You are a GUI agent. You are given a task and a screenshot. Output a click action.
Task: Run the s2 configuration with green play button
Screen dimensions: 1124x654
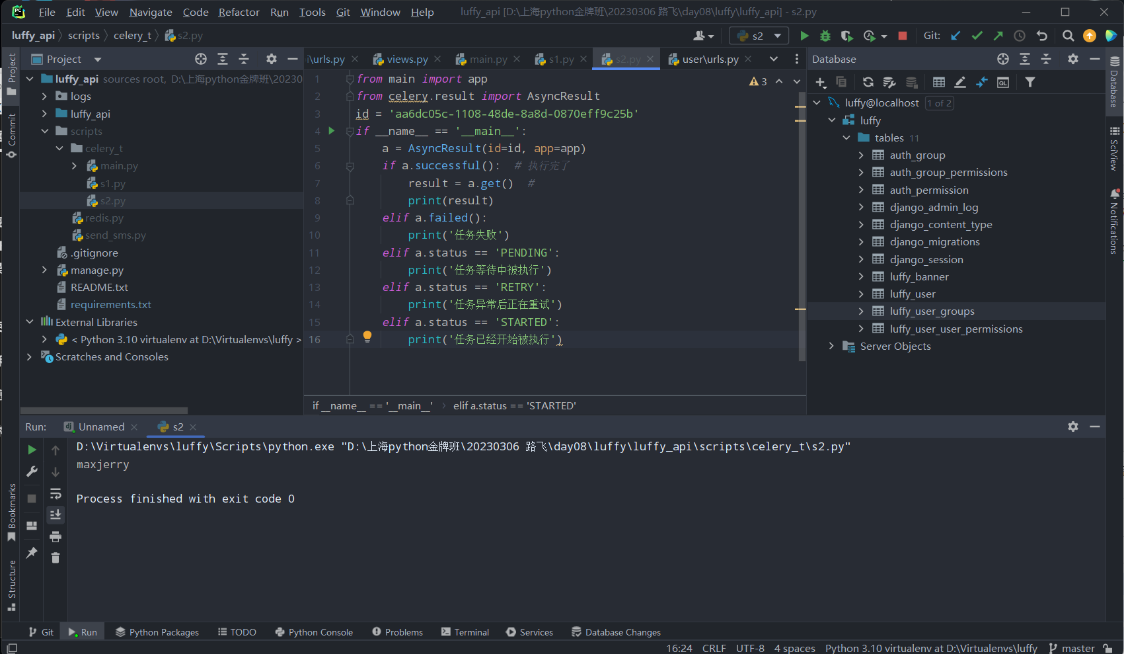804,36
